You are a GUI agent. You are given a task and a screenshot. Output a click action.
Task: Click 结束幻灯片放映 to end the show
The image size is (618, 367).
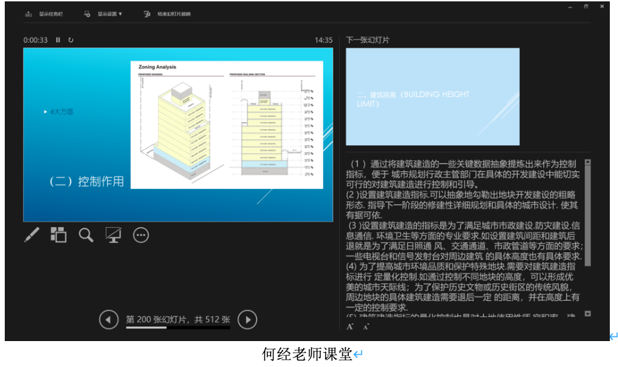168,14
